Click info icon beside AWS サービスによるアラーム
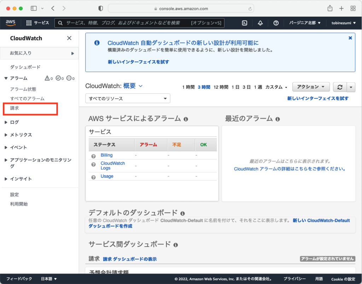Image resolution: width=362 pixels, height=284 pixels. click(186, 119)
